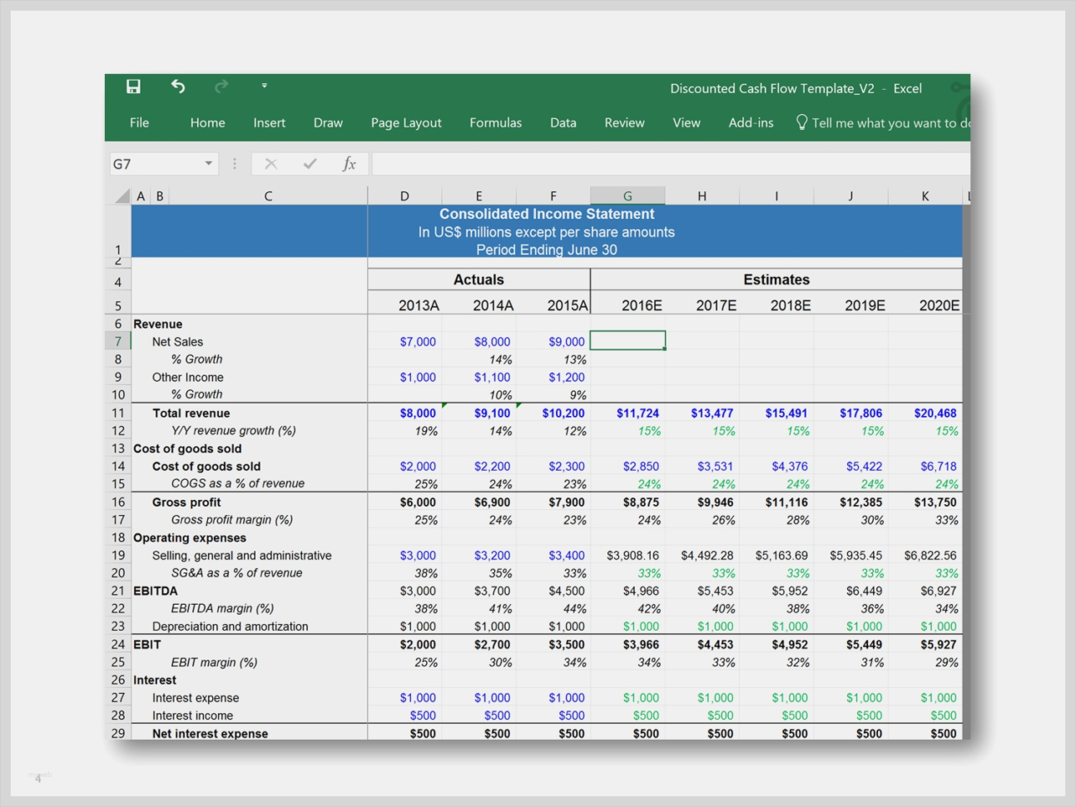Click the Data ribbon tab
Viewport: 1076px width, 807px height.
pyautogui.click(x=563, y=122)
